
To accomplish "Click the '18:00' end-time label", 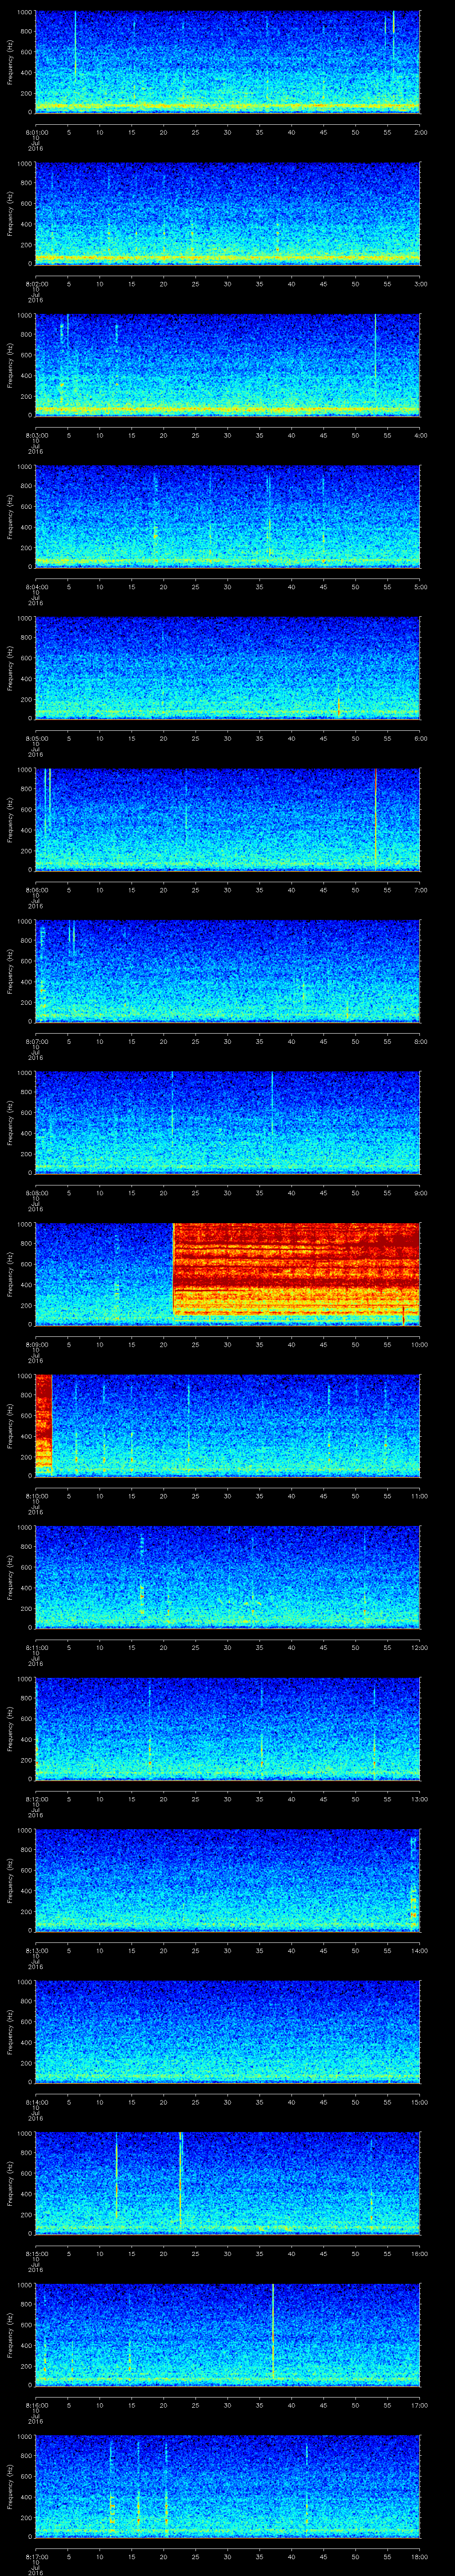I will tap(419, 2556).
